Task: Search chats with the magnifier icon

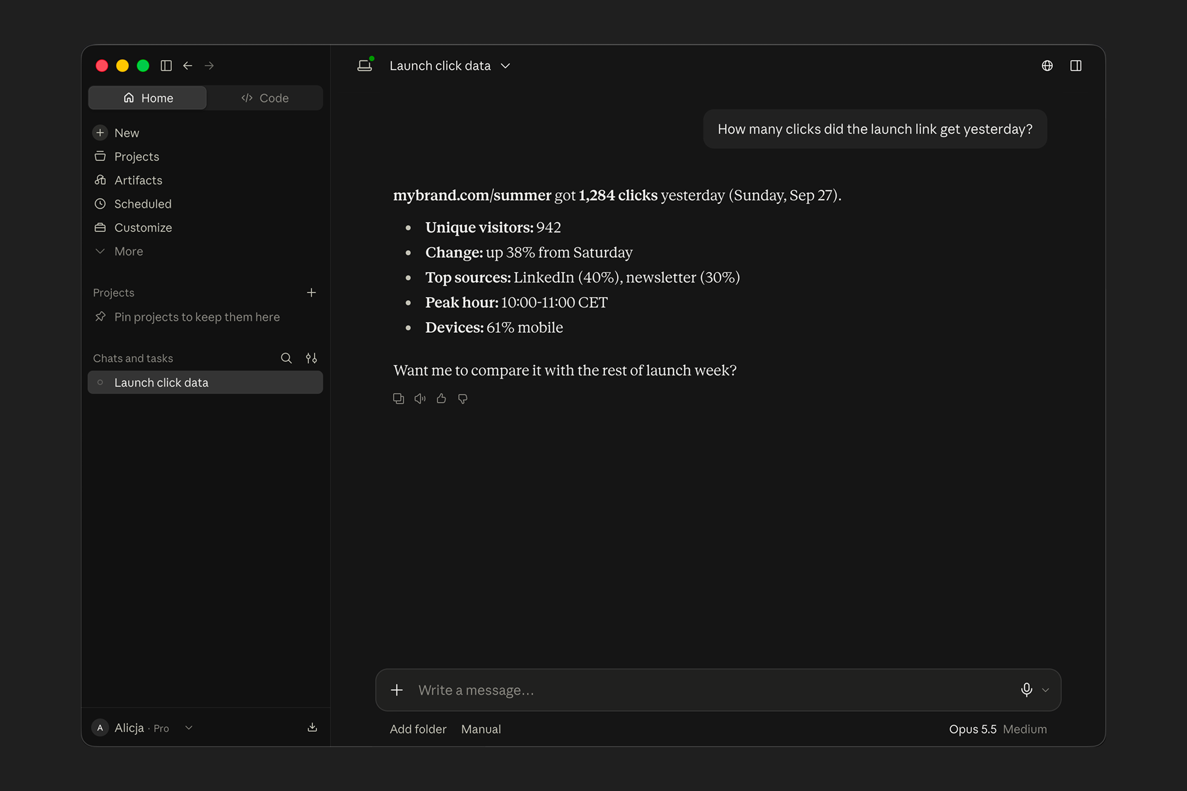Action: pos(286,358)
